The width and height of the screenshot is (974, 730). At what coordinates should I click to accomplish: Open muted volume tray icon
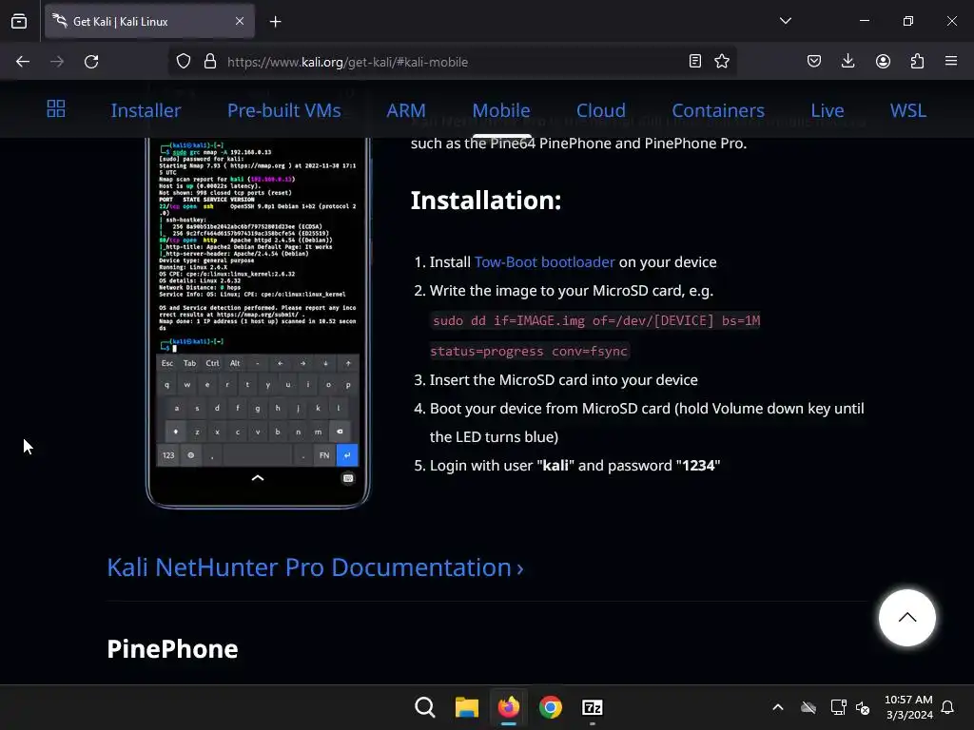[x=863, y=707]
